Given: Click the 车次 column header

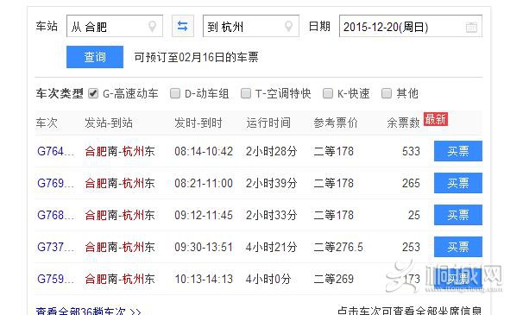Looking at the screenshot, I should [x=47, y=123].
